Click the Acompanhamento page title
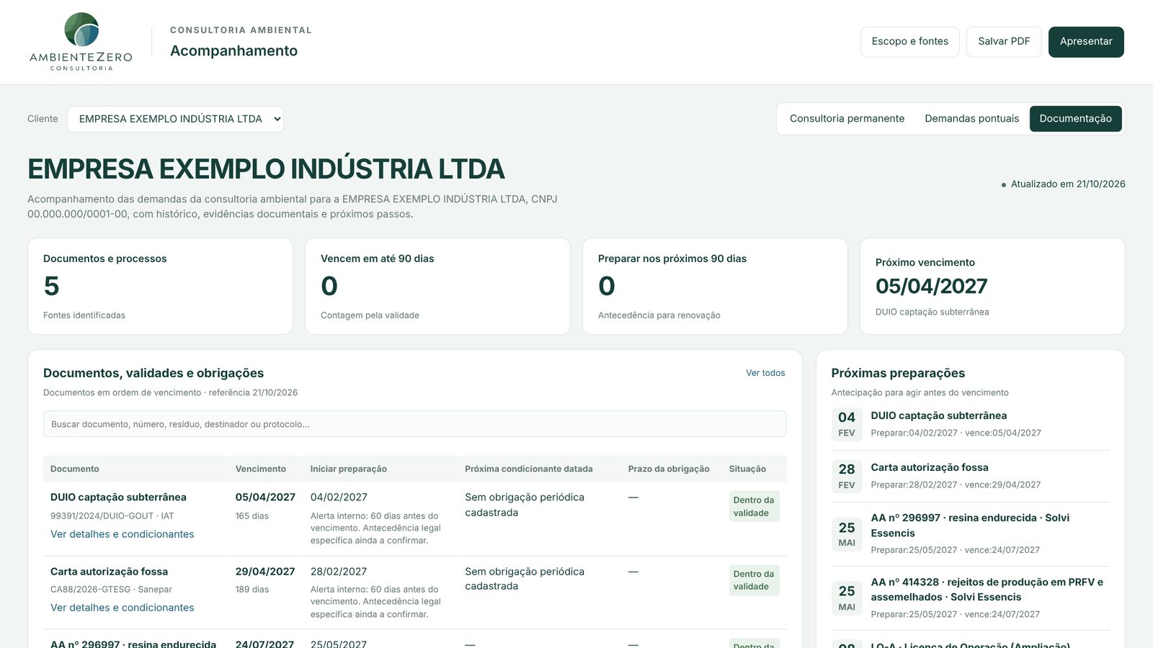This screenshot has height=648, width=1153. pyautogui.click(x=233, y=51)
